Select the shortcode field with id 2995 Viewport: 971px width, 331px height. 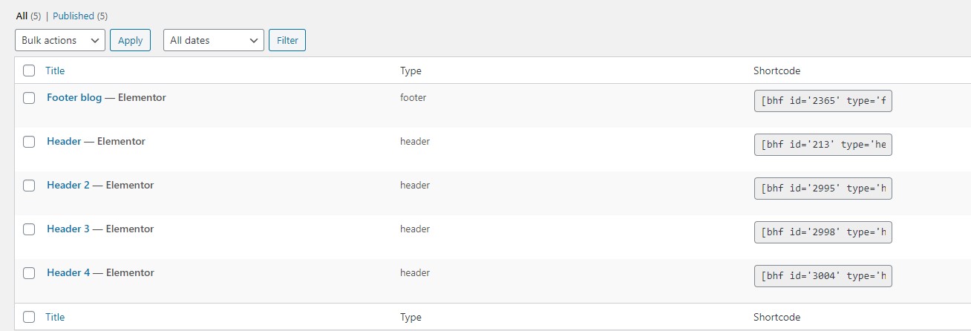point(823,189)
